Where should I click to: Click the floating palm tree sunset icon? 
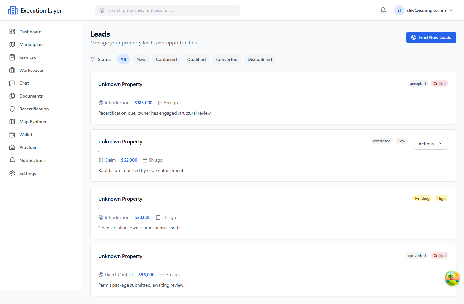(x=452, y=278)
